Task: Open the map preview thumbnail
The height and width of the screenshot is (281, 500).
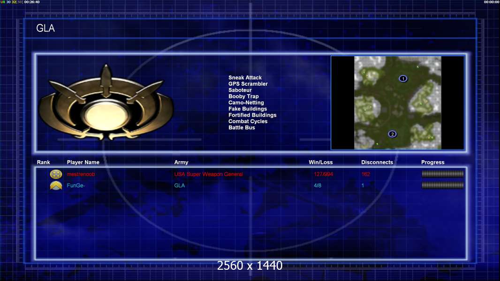Action: (398, 103)
